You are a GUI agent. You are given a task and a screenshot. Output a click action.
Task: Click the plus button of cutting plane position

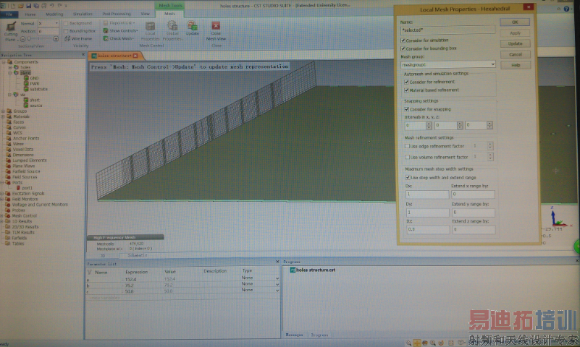[x=56, y=39]
